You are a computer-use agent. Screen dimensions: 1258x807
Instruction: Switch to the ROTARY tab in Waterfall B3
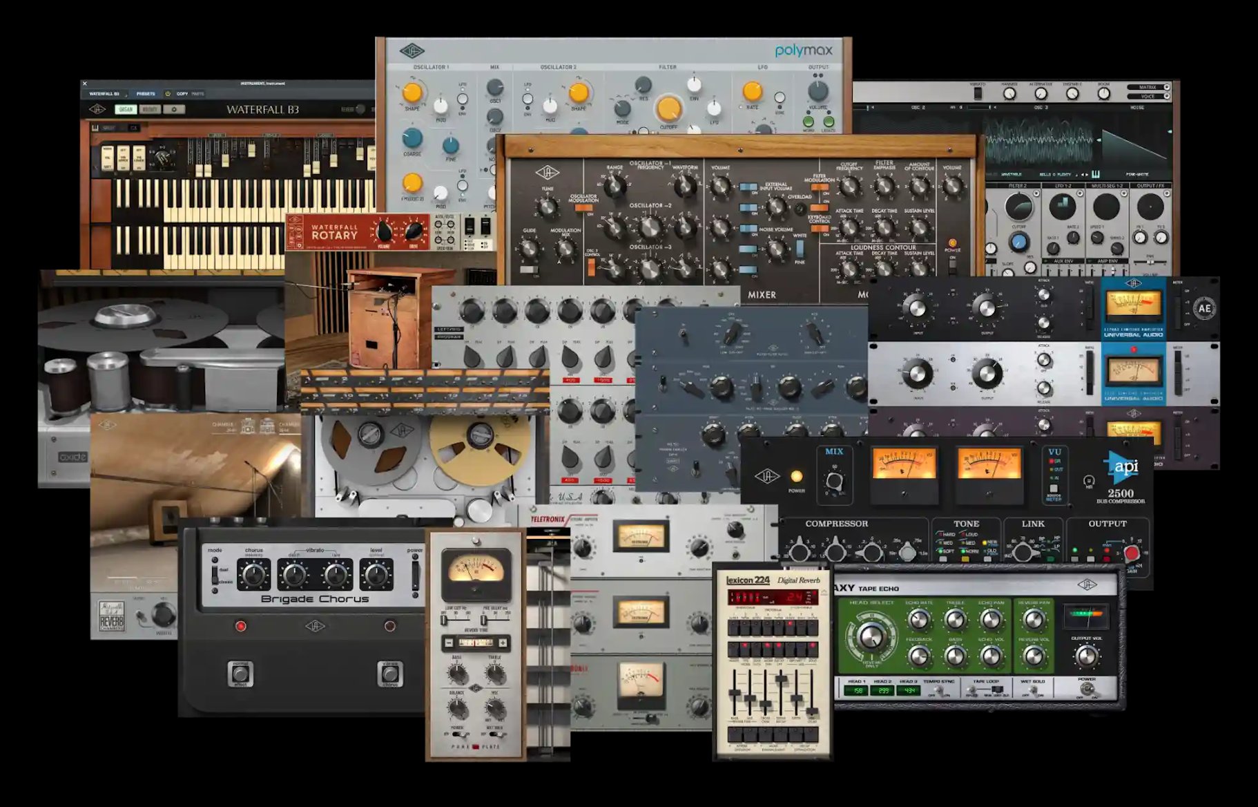point(150,109)
